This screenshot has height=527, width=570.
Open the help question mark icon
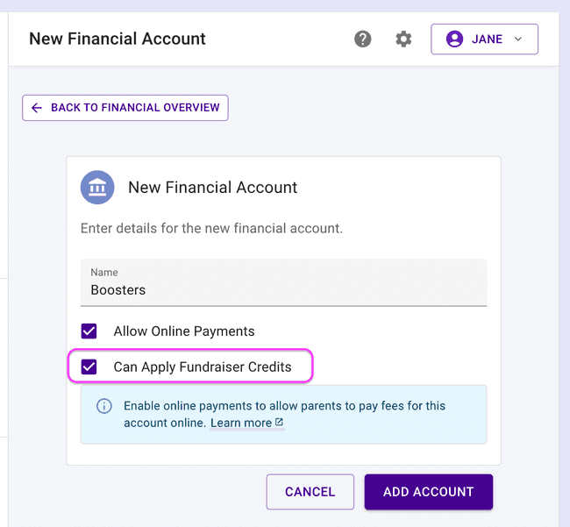pyautogui.click(x=363, y=39)
